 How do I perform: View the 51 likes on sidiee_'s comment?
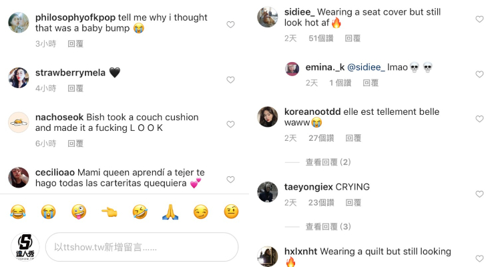pyautogui.click(x=320, y=39)
